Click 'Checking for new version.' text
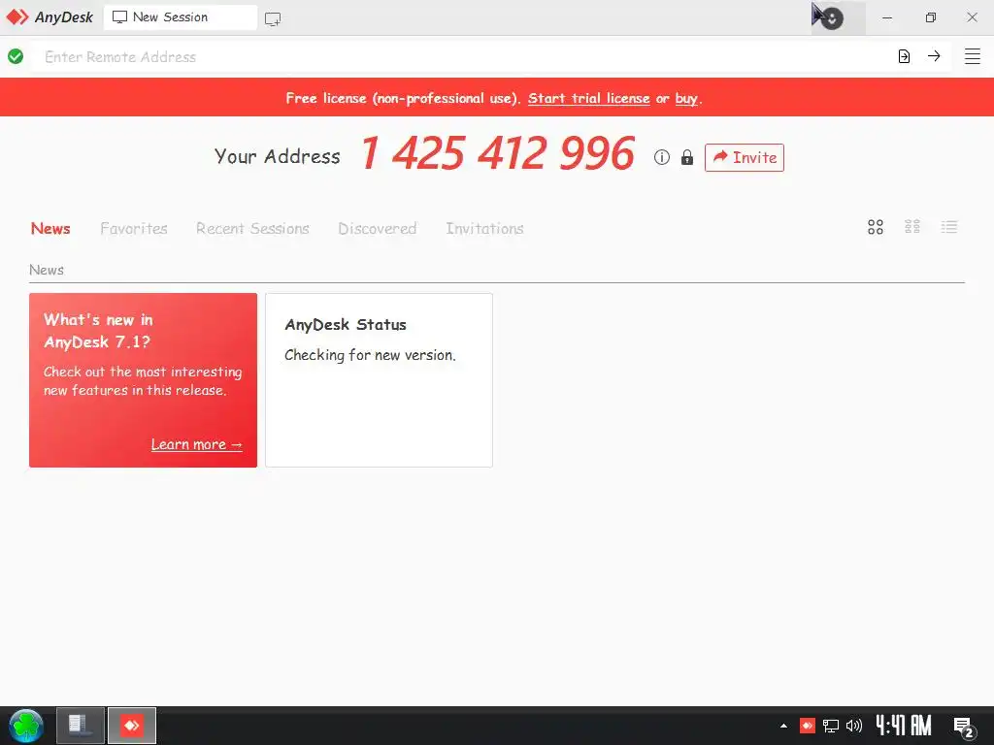The width and height of the screenshot is (994, 745). (x=370, y=355)
